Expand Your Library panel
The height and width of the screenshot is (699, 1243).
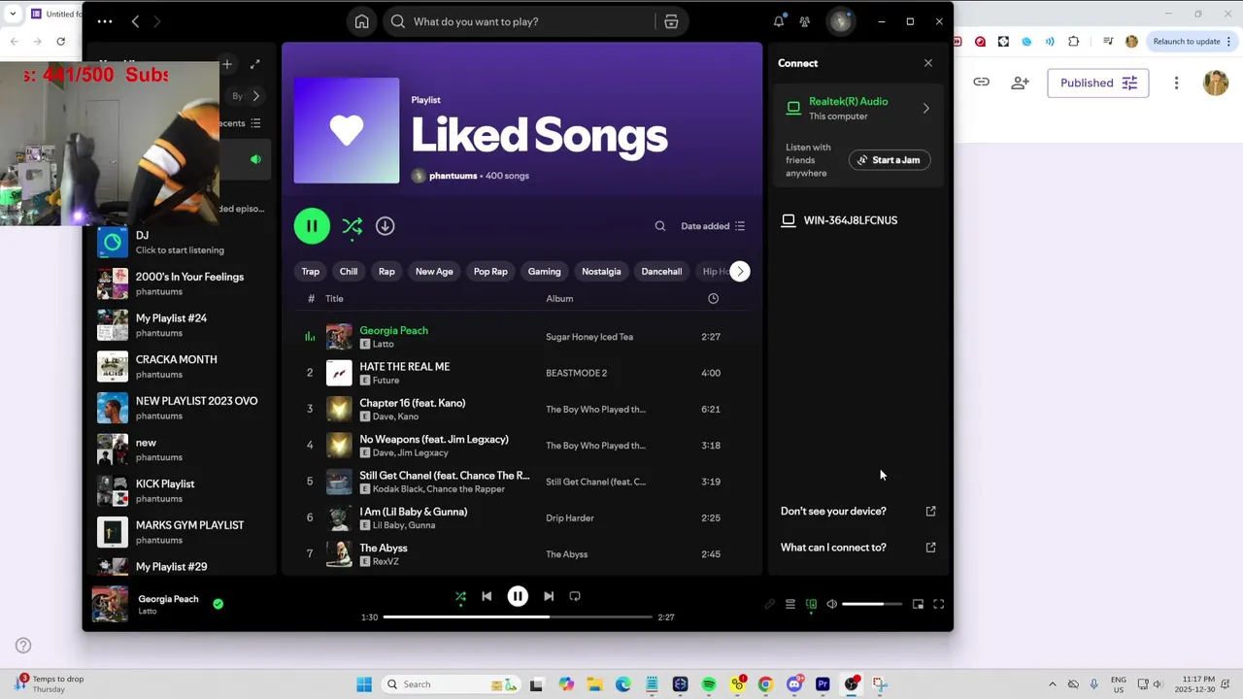[x=254, y=64]
